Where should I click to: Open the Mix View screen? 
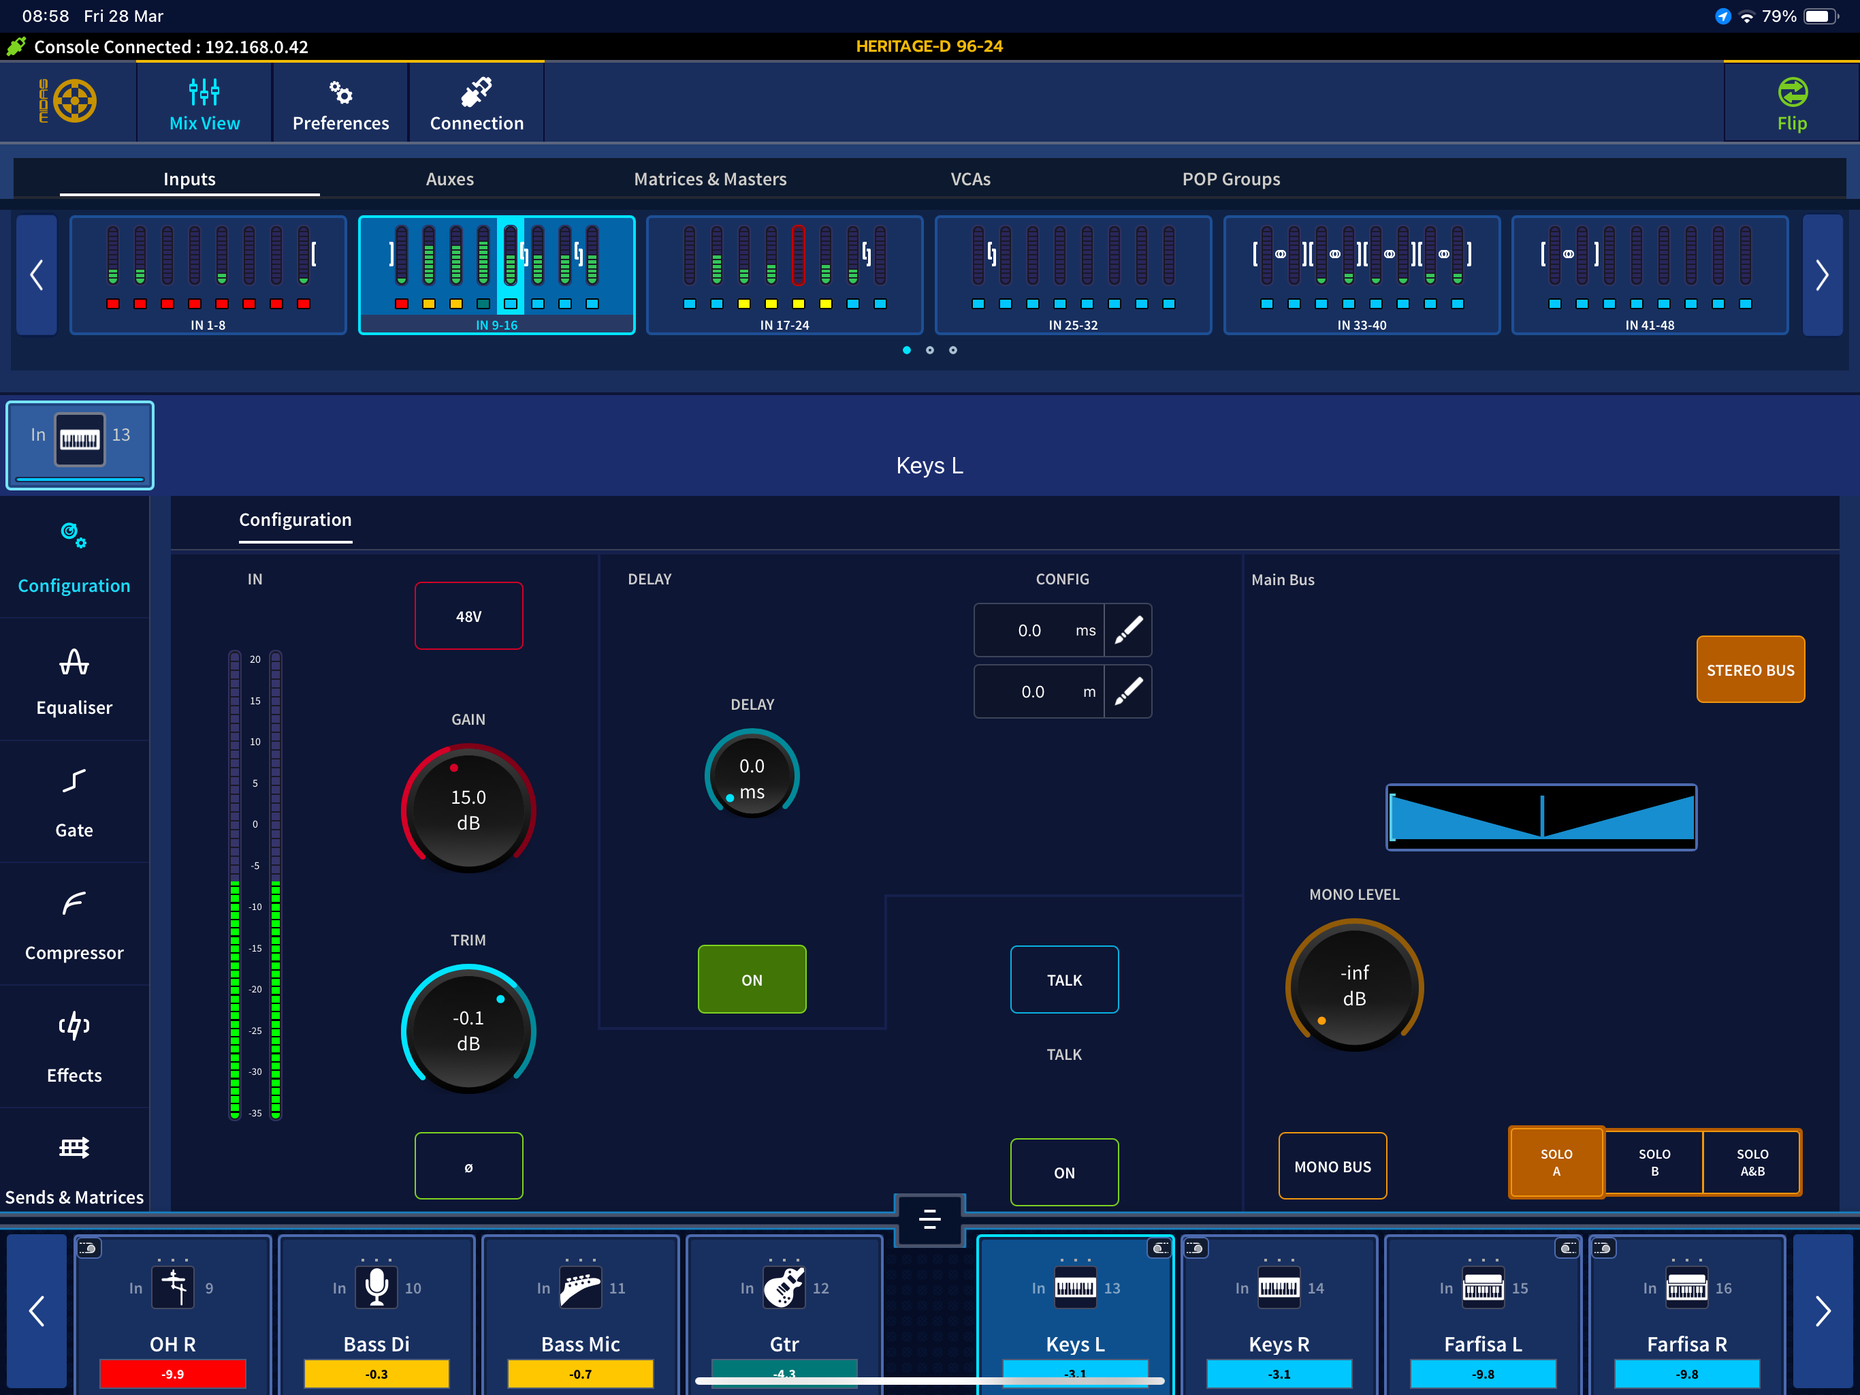pyautogui.click(x=204, y=104)
